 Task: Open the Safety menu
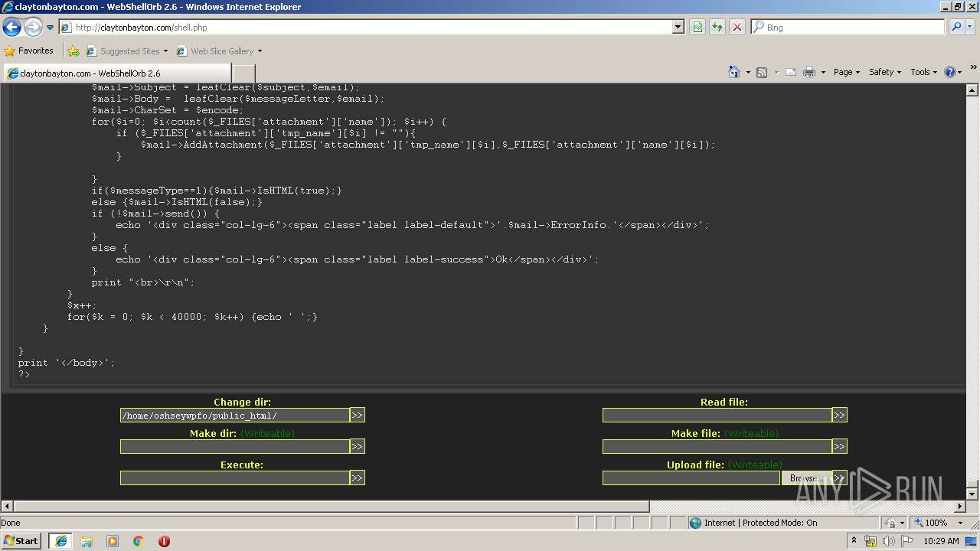[884, 72]
